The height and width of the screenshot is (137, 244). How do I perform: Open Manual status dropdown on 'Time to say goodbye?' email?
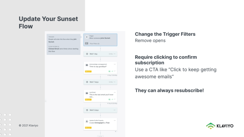pos(88,71)
